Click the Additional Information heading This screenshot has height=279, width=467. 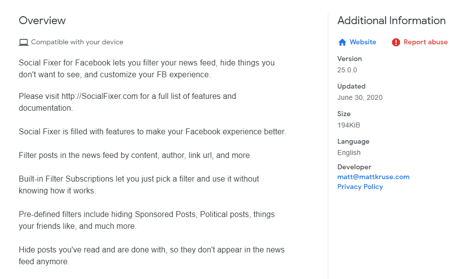[391, 21]
